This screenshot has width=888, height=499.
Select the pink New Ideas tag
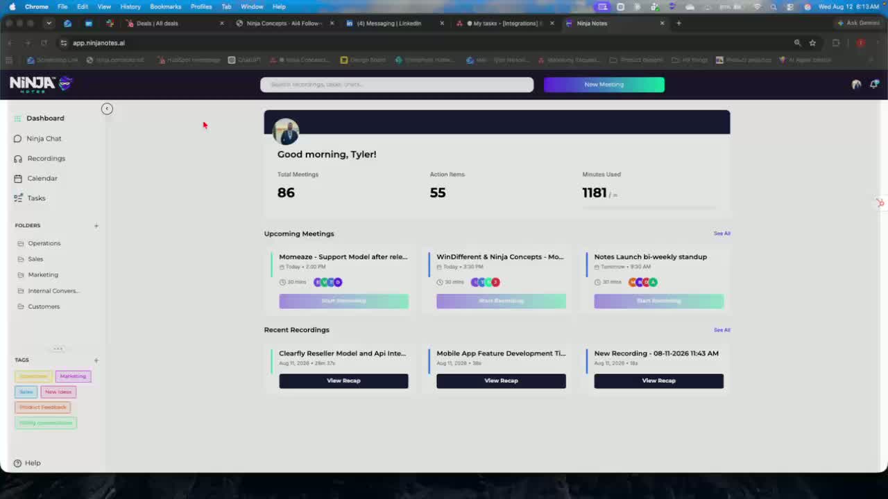tap(58, 392)
